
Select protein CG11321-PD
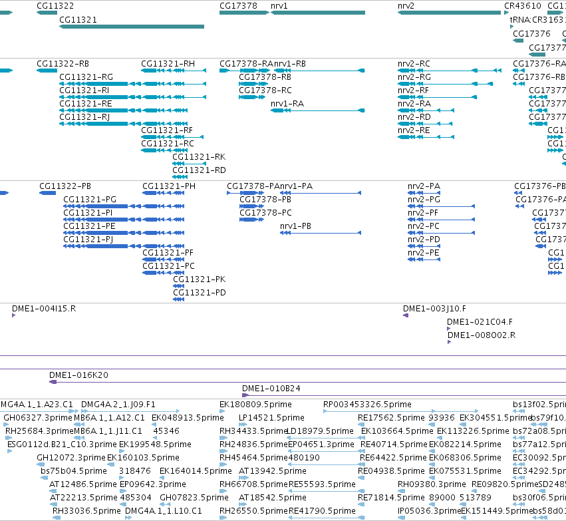(x=200, y=293)
